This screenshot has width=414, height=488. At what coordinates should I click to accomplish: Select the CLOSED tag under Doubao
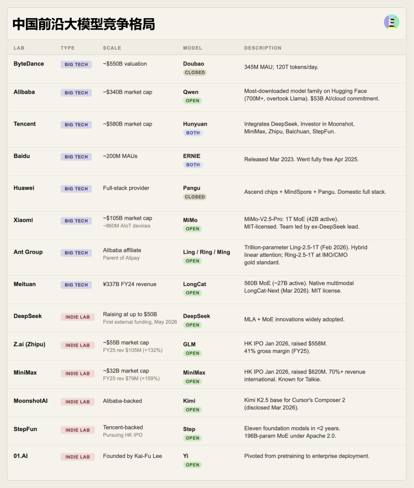click(x=195, y=72)
